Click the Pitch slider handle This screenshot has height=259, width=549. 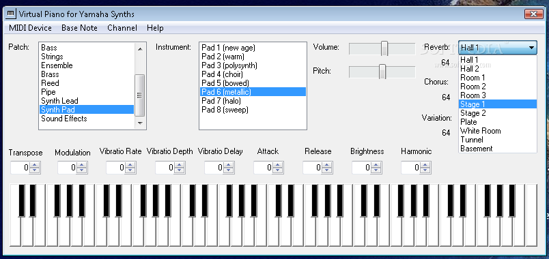382,72
